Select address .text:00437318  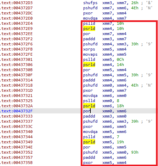point(16,85)
